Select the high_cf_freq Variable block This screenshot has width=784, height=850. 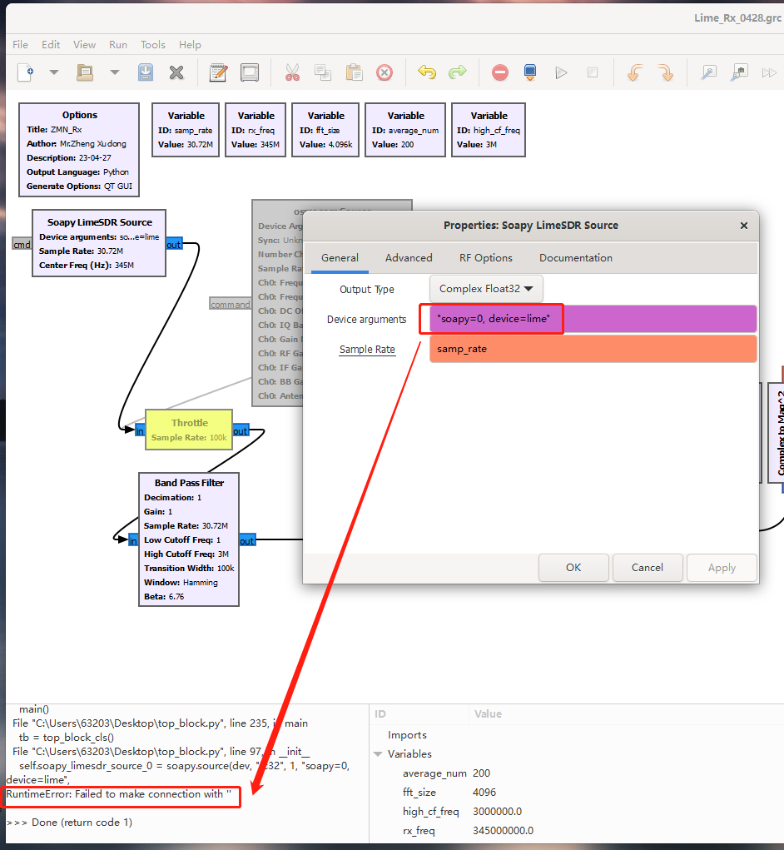pos(489,130)
